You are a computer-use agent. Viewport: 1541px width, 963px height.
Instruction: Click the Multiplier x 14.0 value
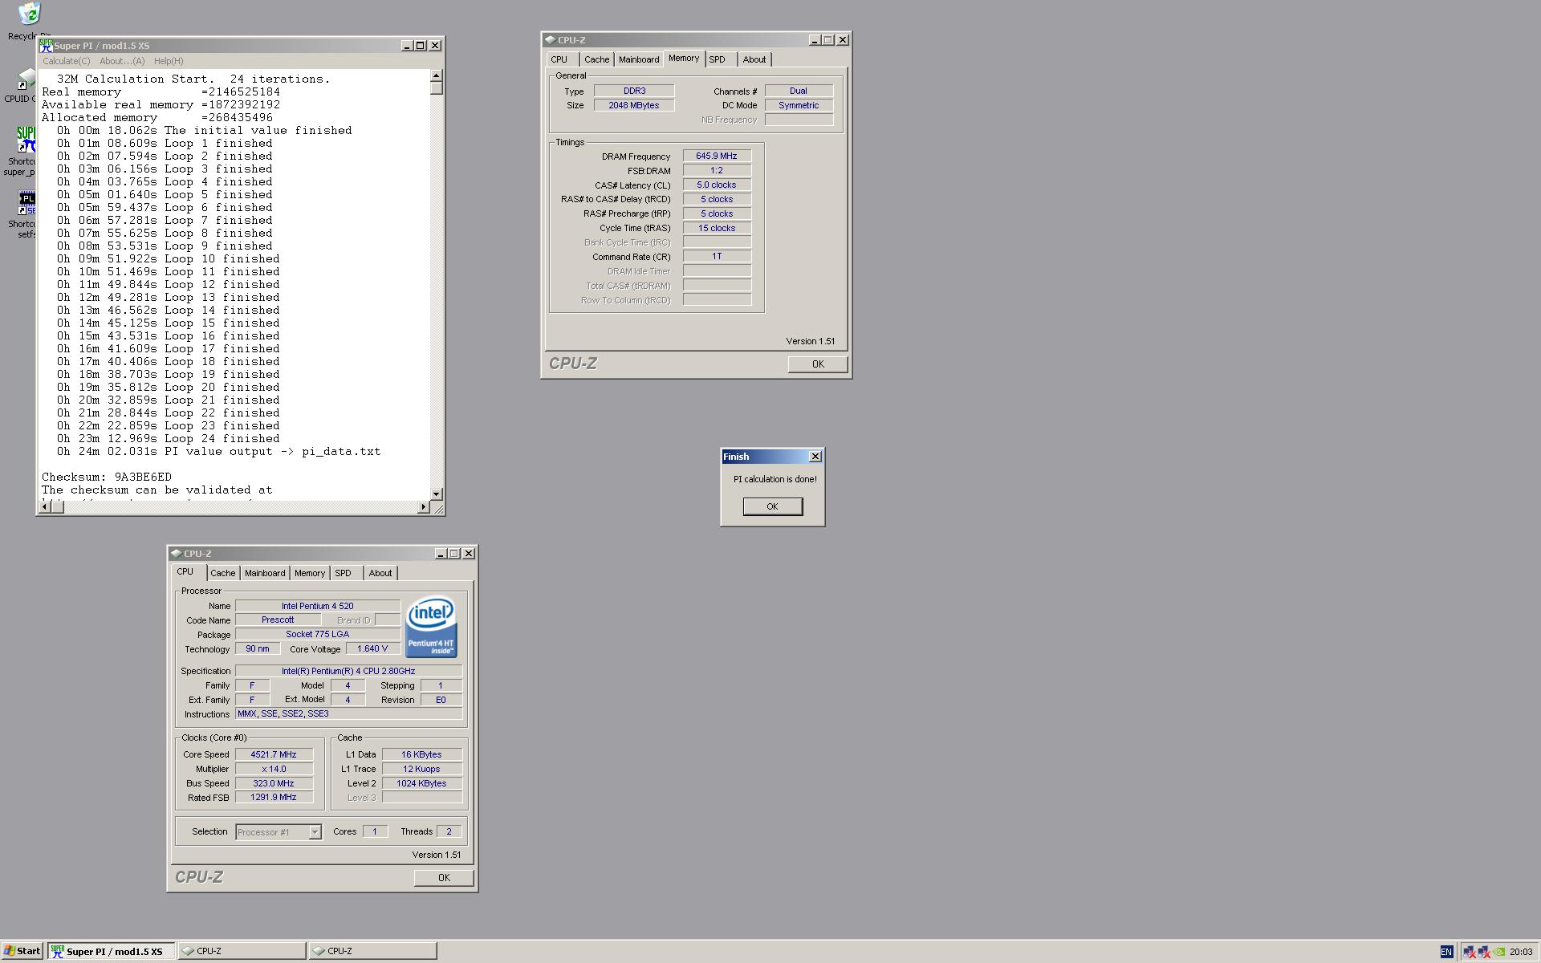point(274,769)
